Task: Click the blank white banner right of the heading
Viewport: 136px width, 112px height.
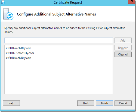Action: [115, 14]
